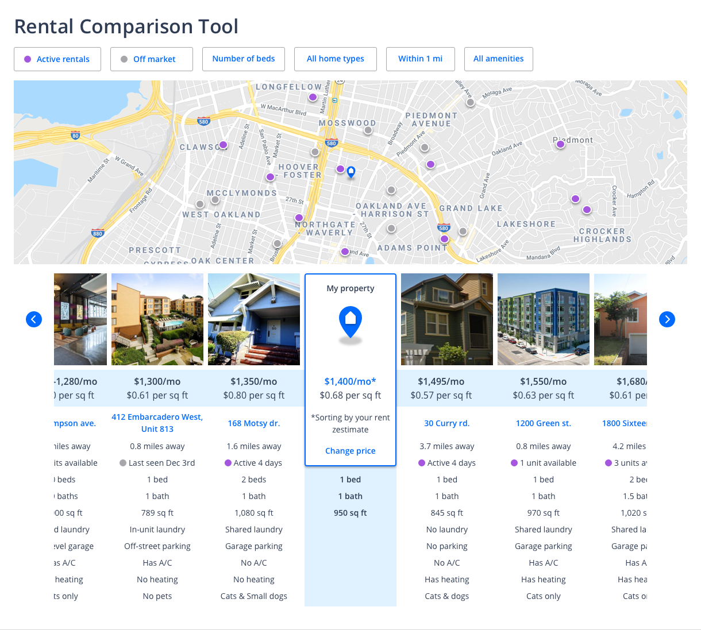
Task: Click 412 Embarcadero West building photo
Action: point(157,319)
